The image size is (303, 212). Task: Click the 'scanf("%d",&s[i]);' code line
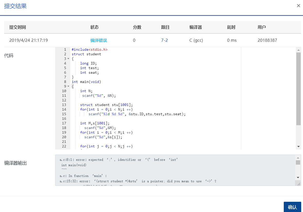tap(103, 137)
